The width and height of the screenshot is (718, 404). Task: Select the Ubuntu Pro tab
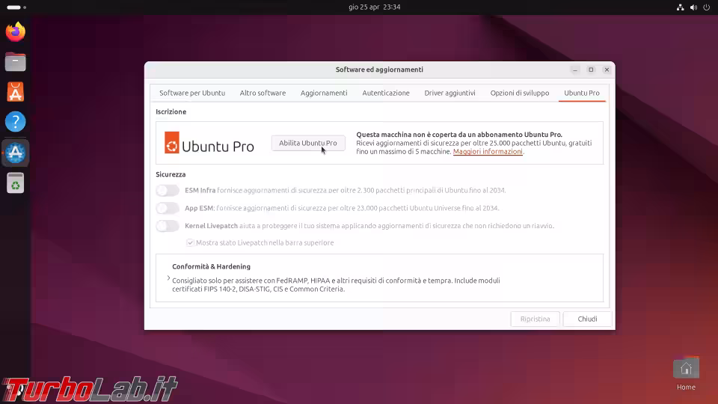pos(582,93)
